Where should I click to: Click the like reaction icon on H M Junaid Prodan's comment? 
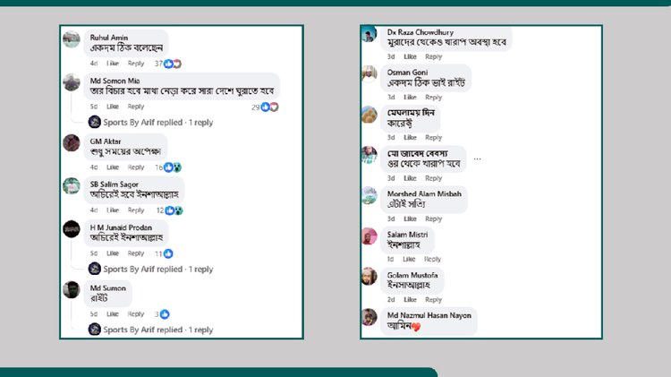pyautogui.click(x=168, y=253)
